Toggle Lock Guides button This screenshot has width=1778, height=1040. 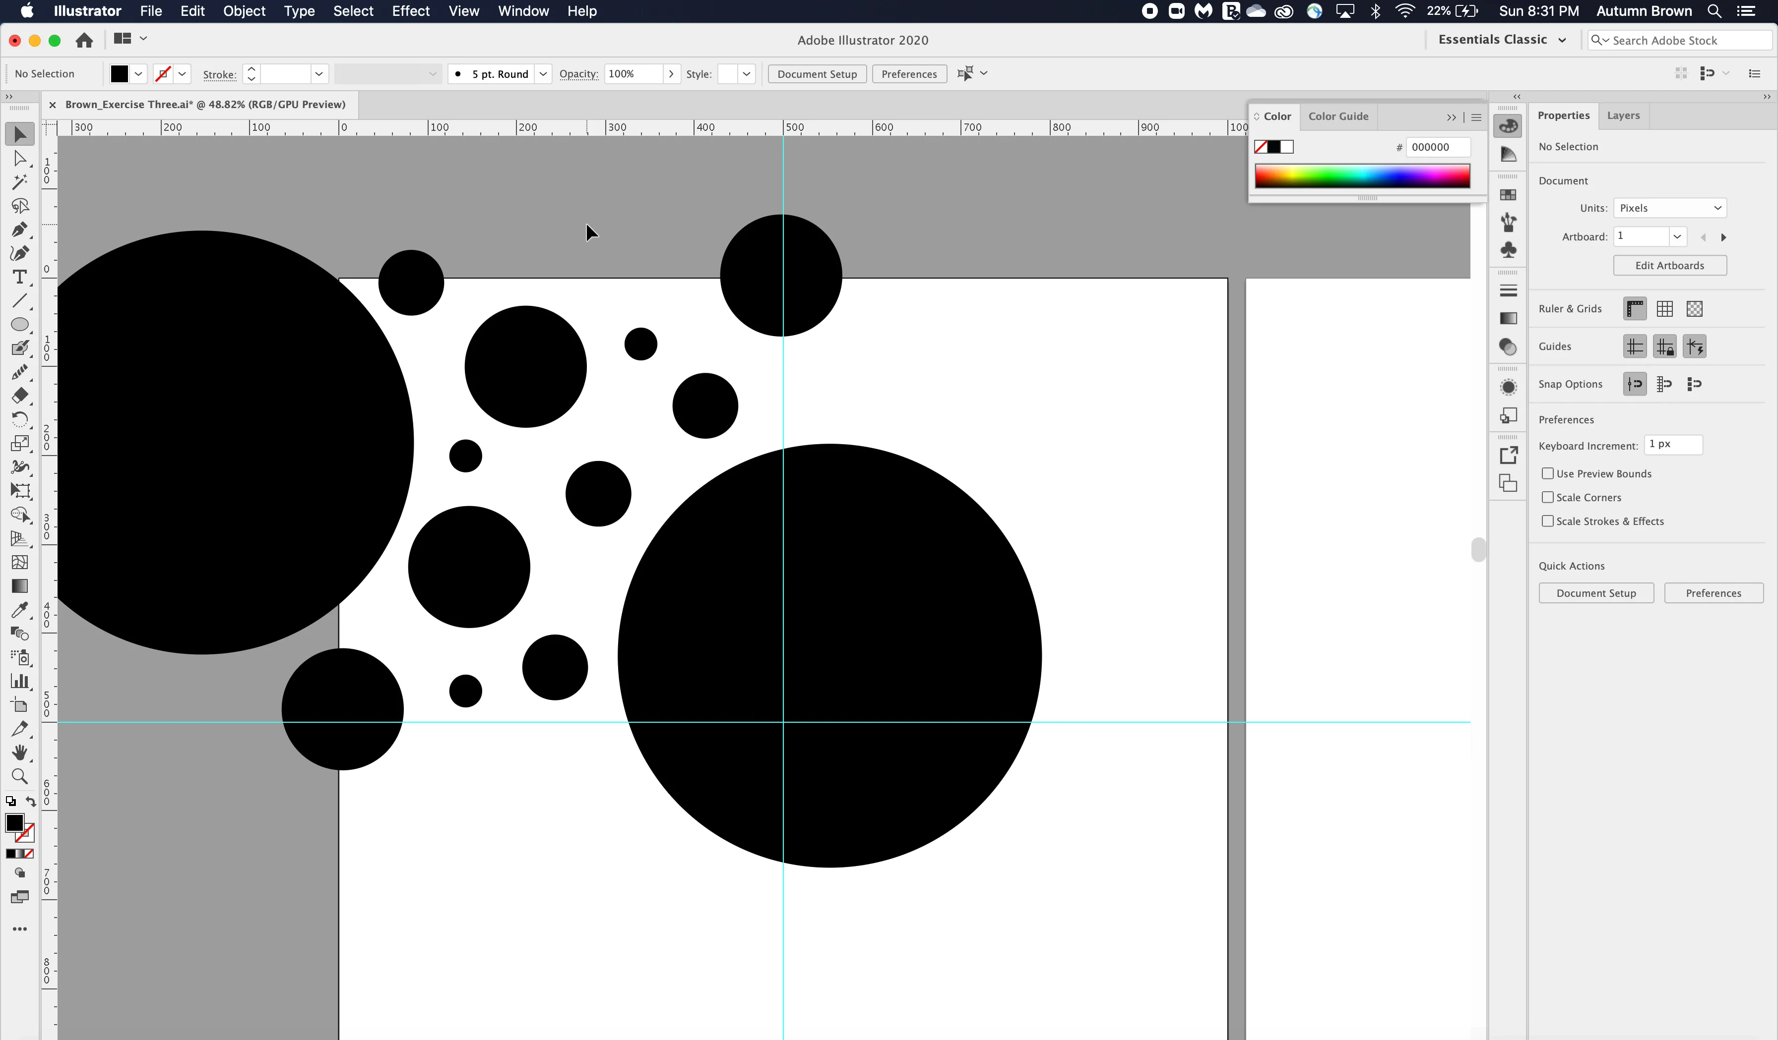pos(1664,346)
